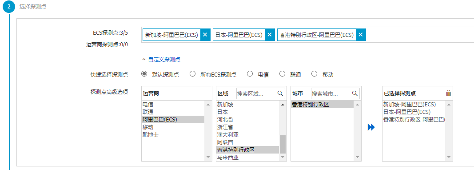
Task: Select the 电信 radio button
Action: pyautogui.click(x=250, y=73)
